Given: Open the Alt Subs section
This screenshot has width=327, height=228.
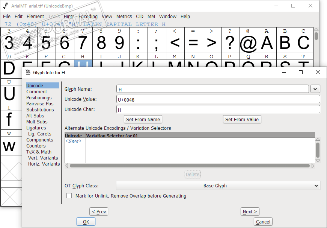Looking at the screenshot, I should (x=35, y=116).
